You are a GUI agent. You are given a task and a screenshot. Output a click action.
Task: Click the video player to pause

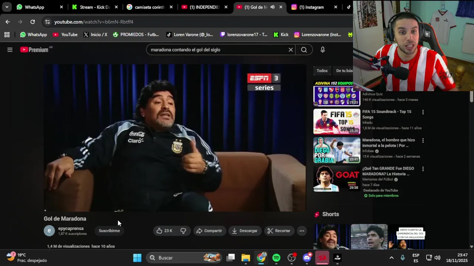coord(175,138)
